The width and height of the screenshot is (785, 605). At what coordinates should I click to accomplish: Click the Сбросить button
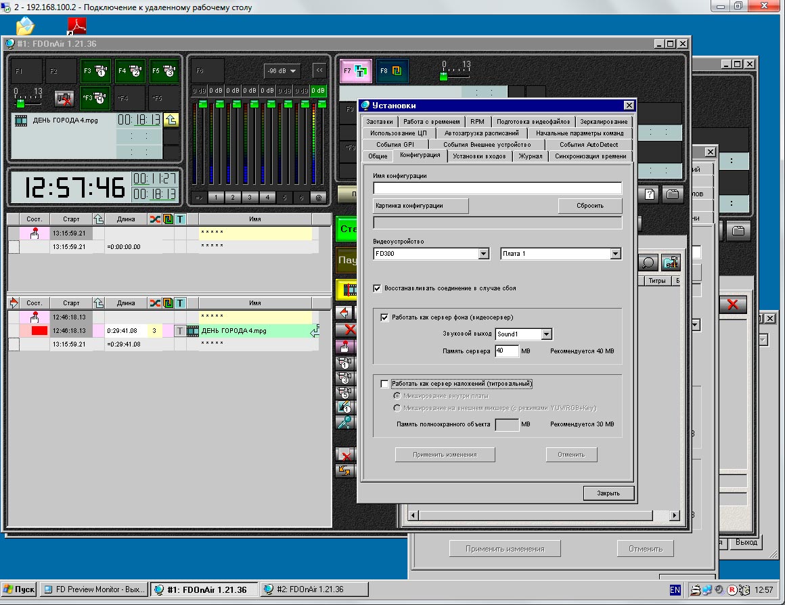click(590, 206)
